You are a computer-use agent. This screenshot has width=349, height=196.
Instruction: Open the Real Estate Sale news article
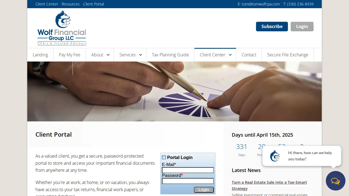point(269,185)
